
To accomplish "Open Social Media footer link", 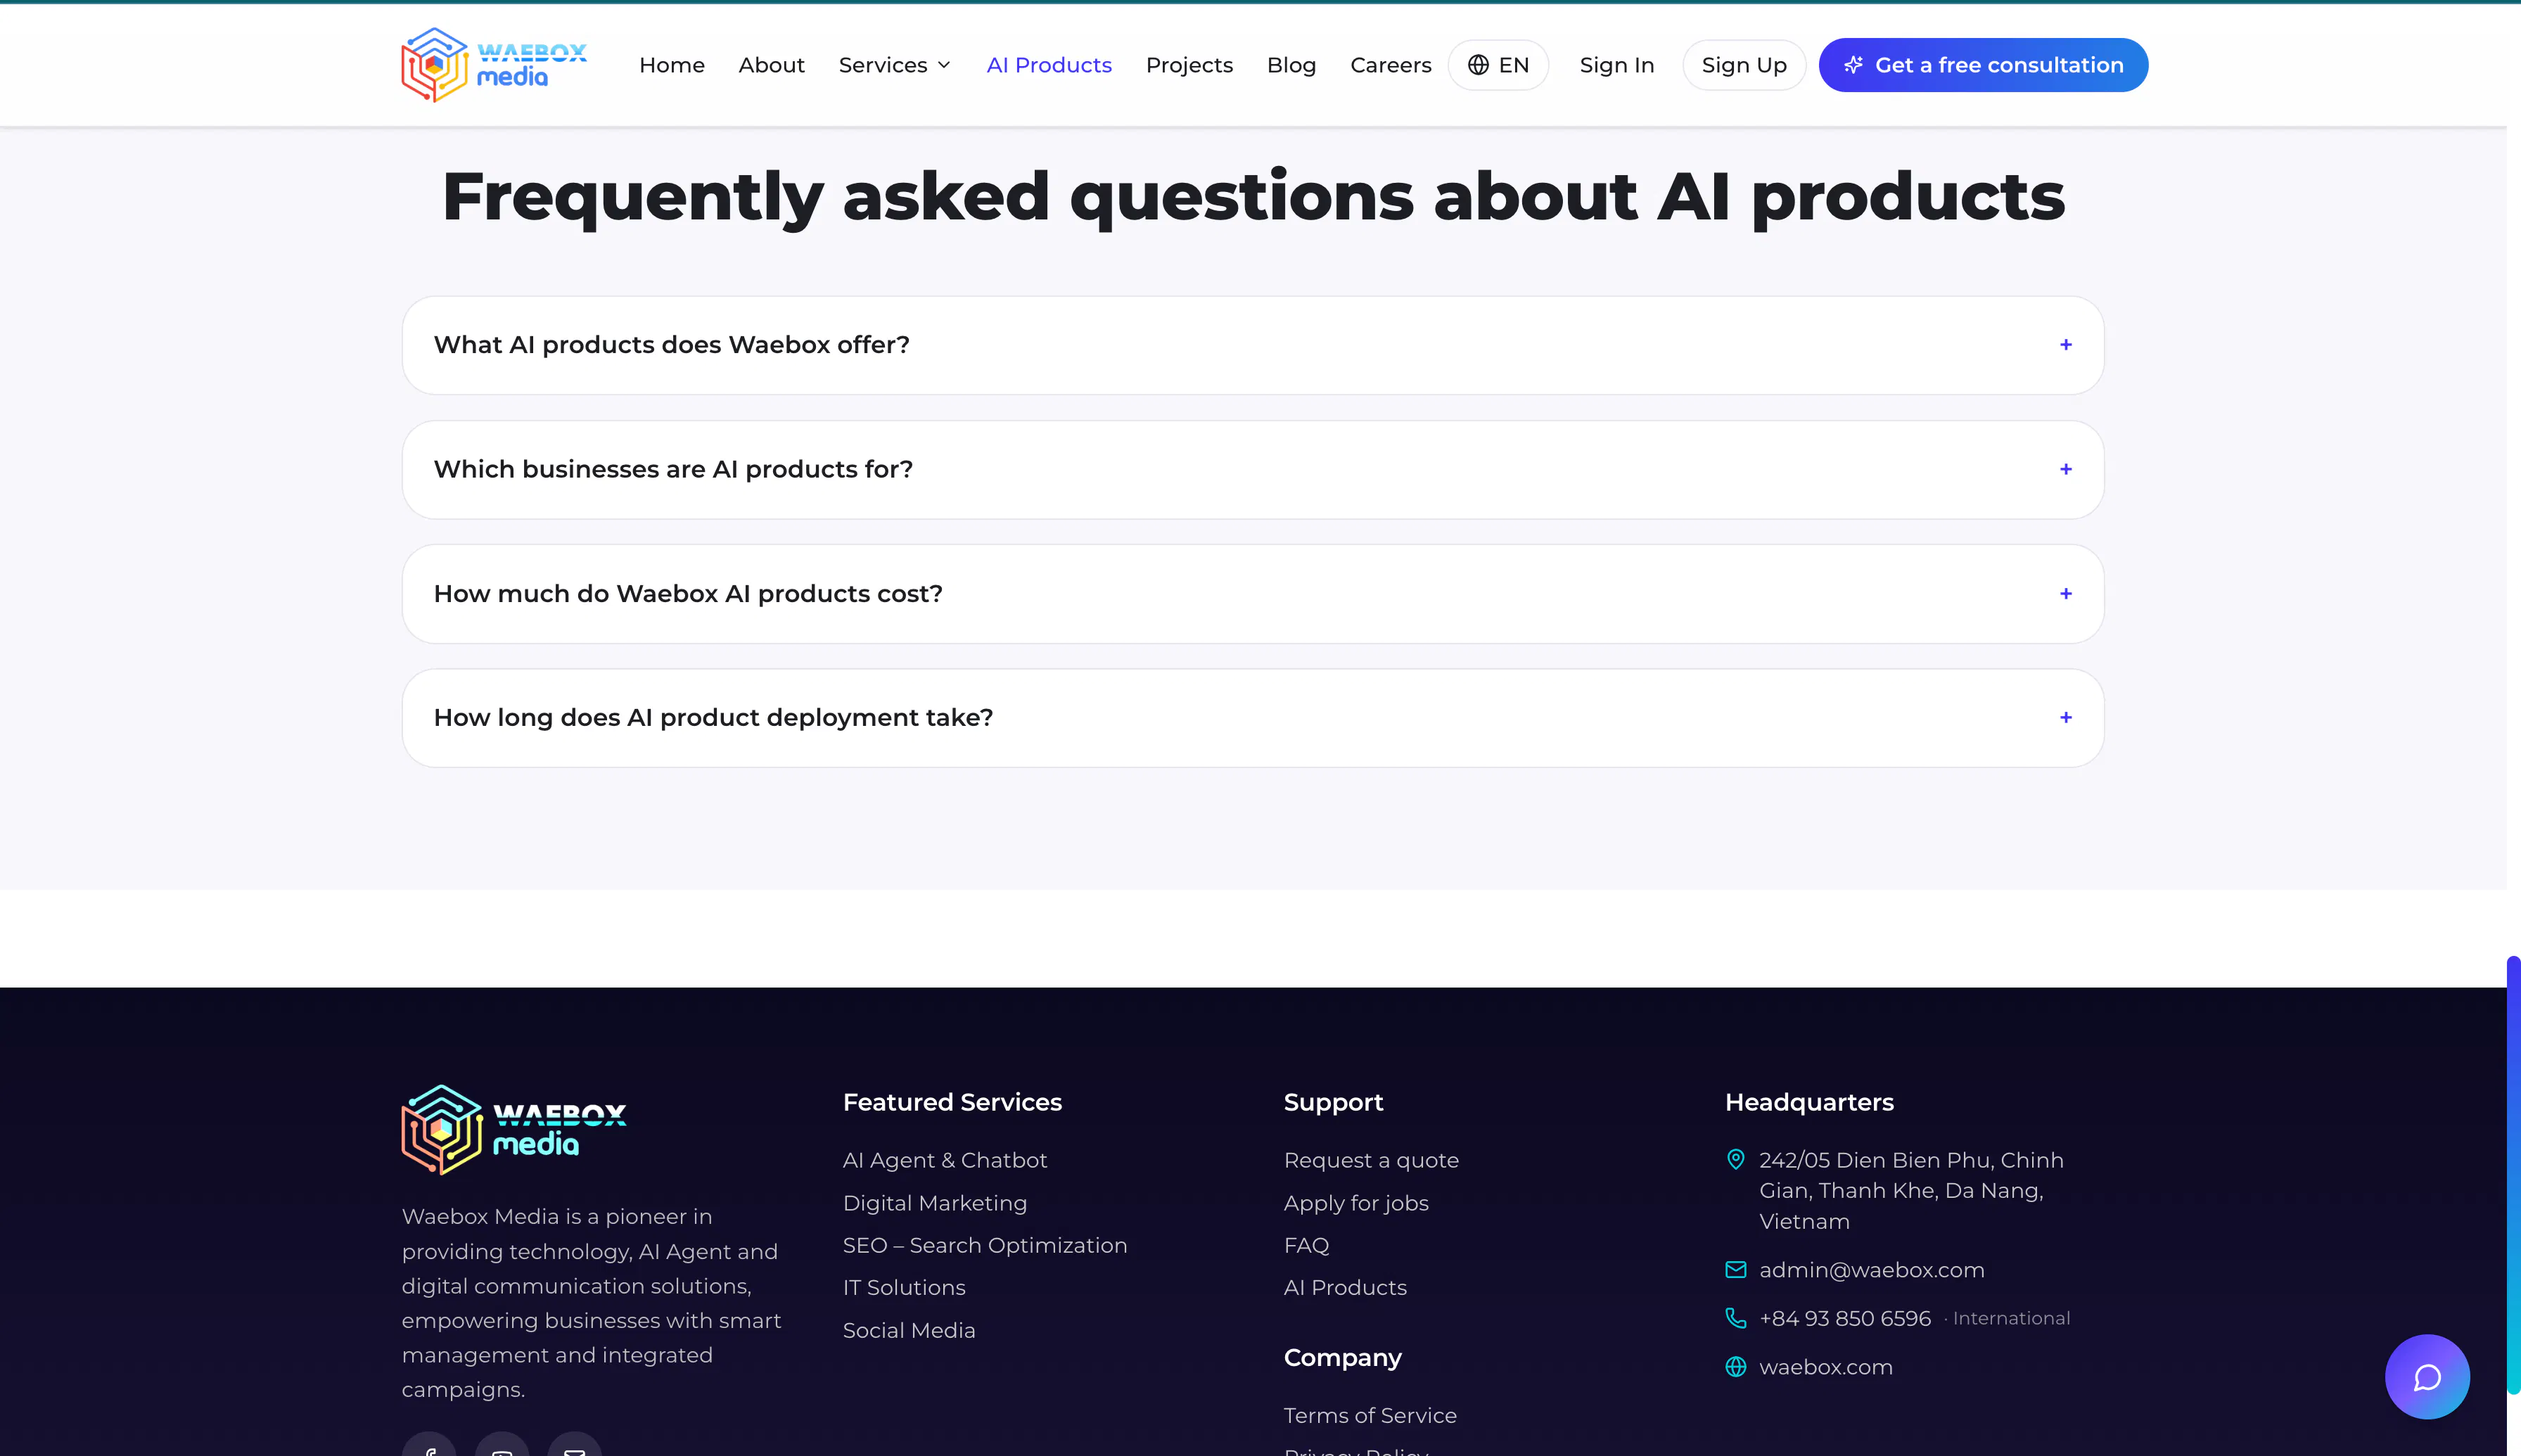I will pos(909,1330).
